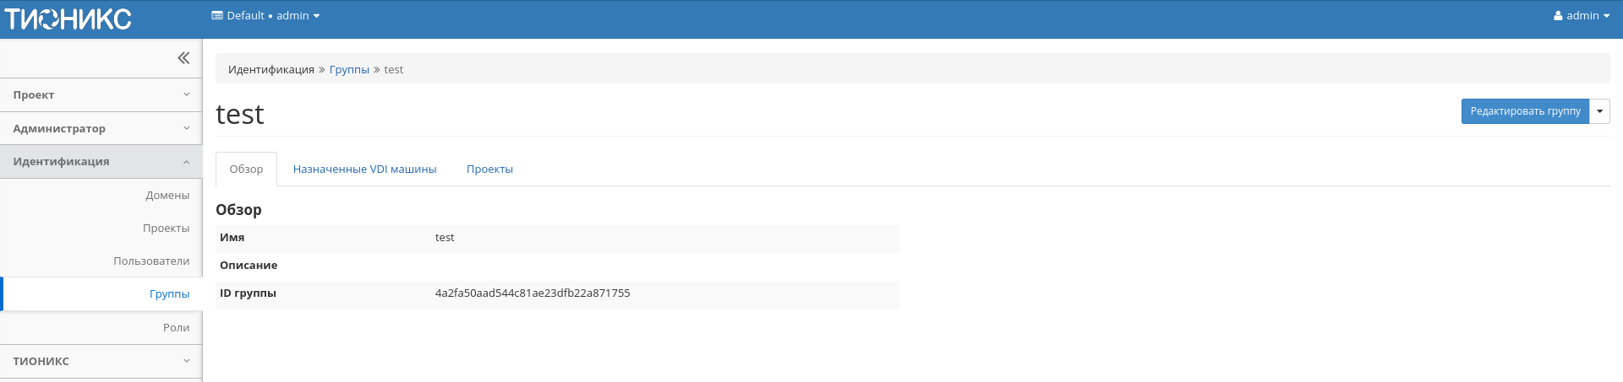Switch to the Проекты tab
This screenshot has width=1623, height=382.
(489, 169)
